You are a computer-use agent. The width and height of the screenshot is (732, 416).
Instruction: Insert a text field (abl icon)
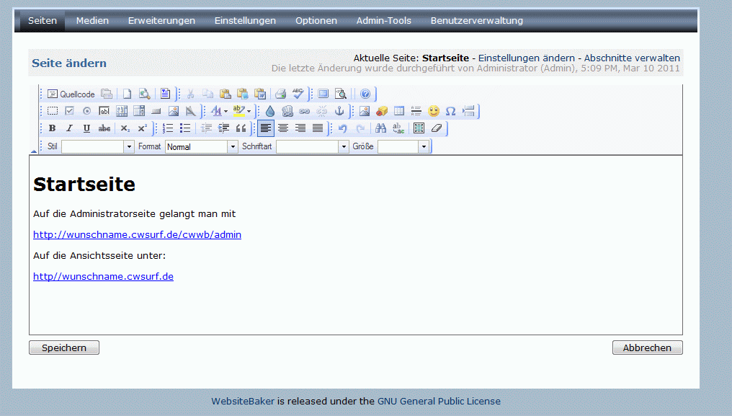[x=104, y=111]
